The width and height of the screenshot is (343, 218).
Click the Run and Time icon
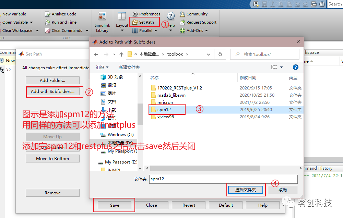coord(61,22)
